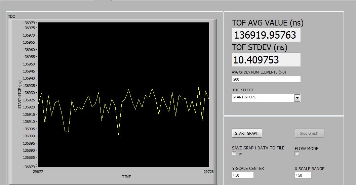Click the SAVE GRAPH DATA TO FILE label
This screenshot has height=185, width=356.
258,148
